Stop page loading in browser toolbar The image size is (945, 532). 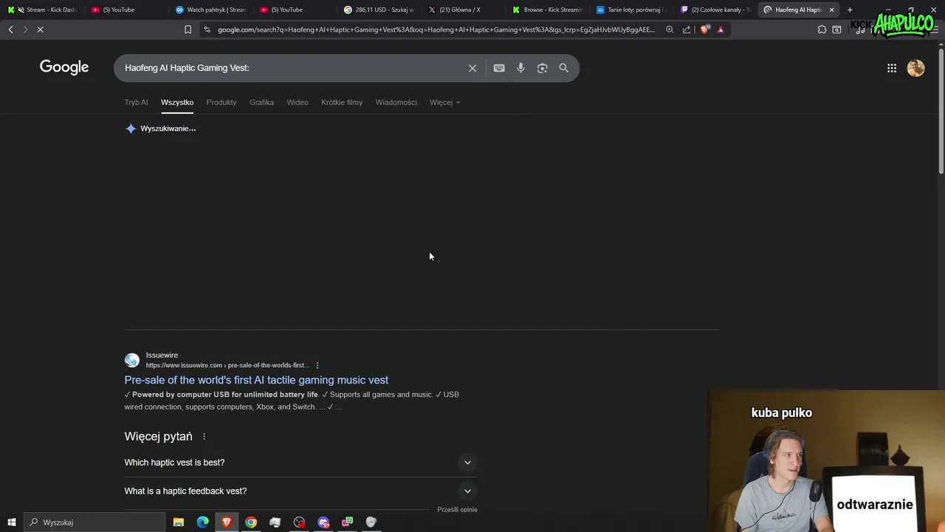[x=40, y=30]
